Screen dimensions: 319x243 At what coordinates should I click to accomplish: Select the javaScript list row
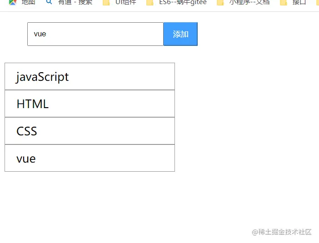point(90,76)
